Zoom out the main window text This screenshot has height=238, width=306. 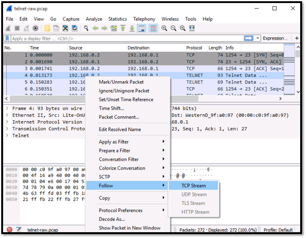click(x=173, y=28)
